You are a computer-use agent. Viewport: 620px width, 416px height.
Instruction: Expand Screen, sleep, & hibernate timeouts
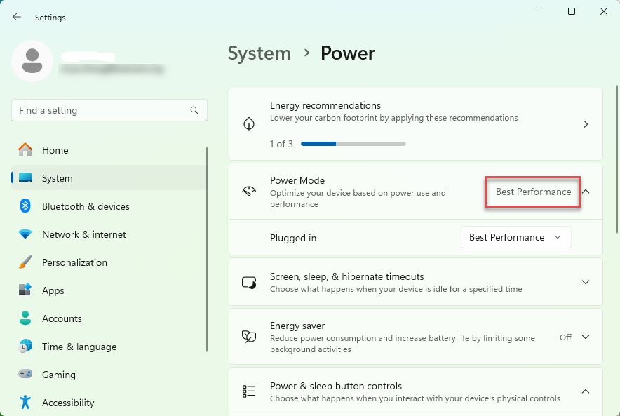[x=586, y=282]
